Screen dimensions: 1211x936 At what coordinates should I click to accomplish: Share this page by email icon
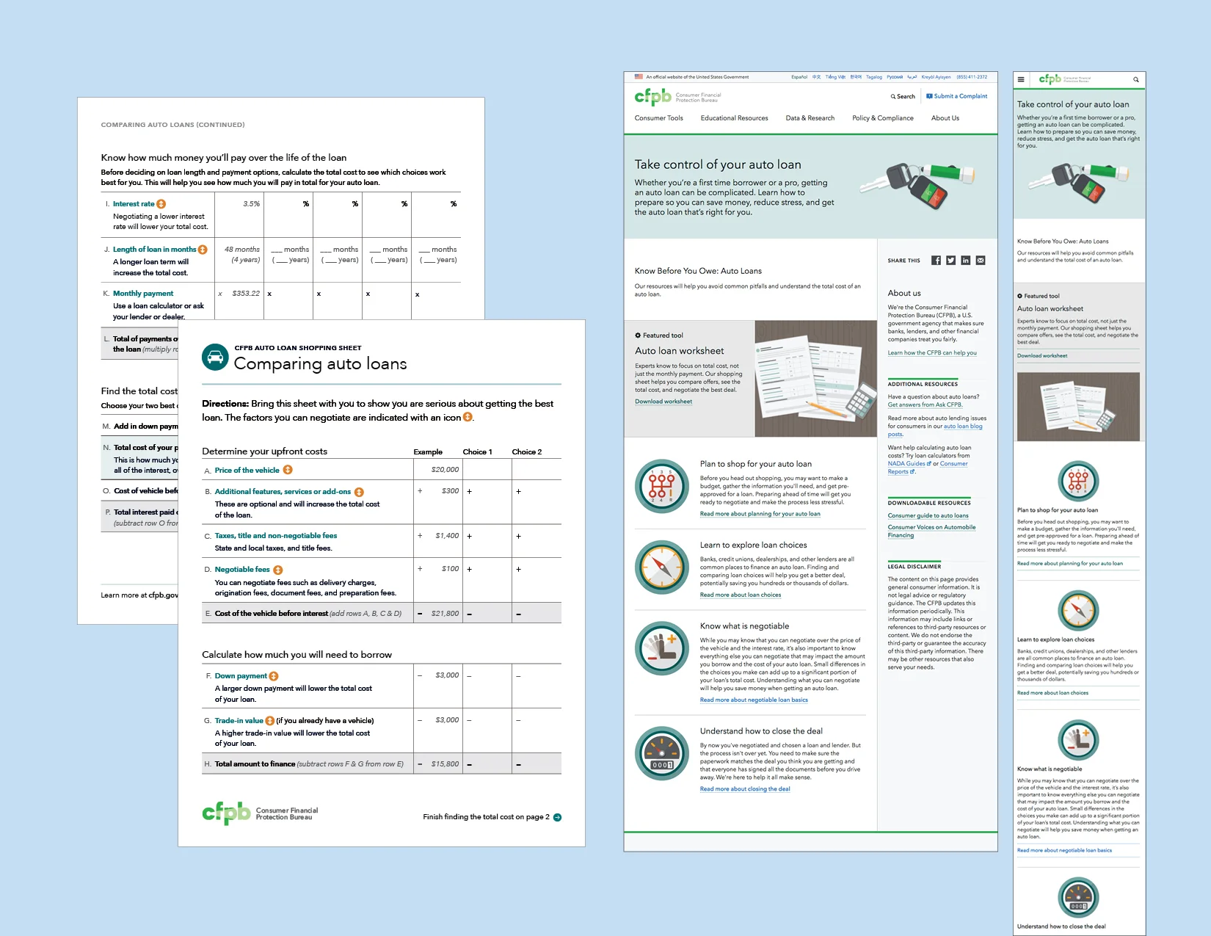981,261
